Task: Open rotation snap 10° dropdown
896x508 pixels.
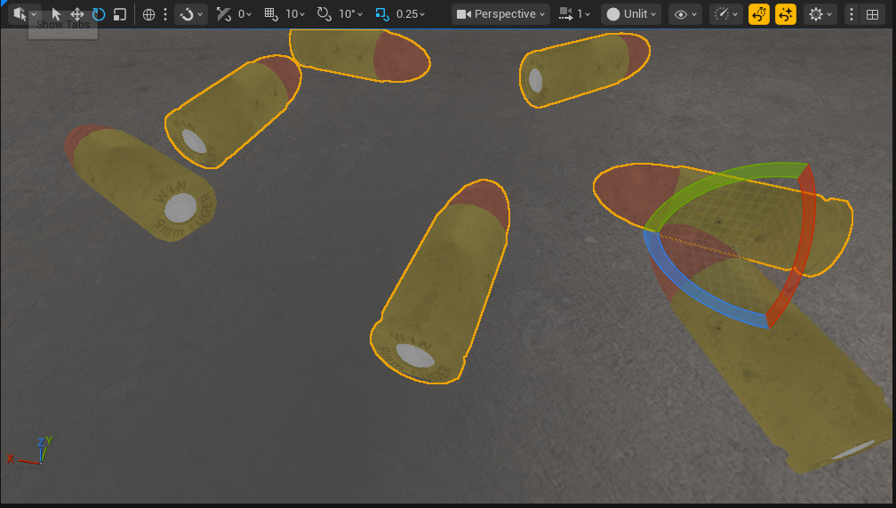Action: coord(350,13)
